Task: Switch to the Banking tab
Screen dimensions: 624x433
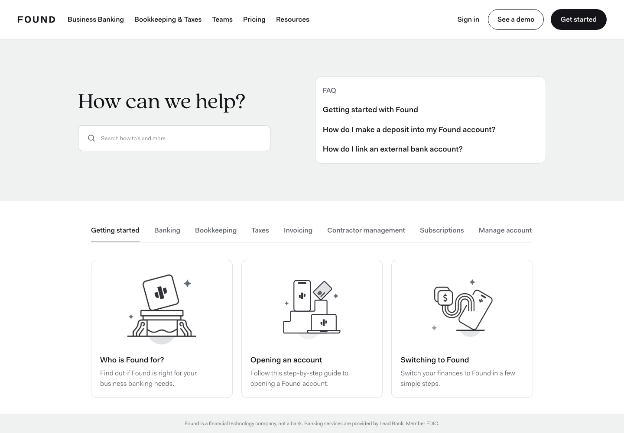Action: coord(167,230)
